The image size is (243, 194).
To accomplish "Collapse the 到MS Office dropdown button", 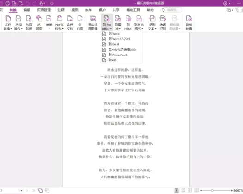I will pos(107,23).
